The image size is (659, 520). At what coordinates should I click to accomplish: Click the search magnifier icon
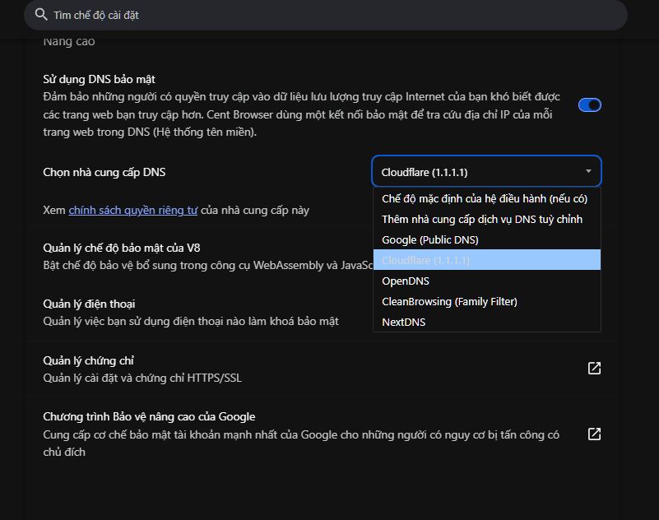41,15
